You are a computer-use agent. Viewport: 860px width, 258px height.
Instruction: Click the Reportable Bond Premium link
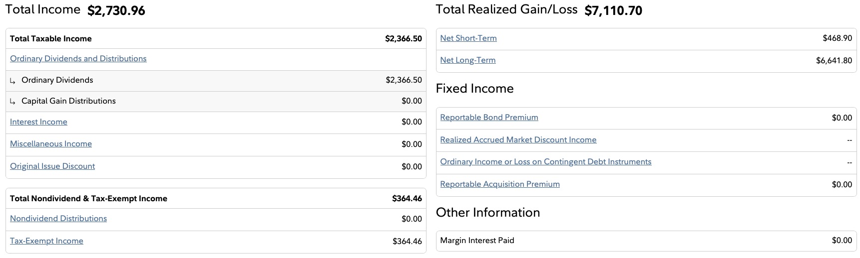tap(489, 118)
